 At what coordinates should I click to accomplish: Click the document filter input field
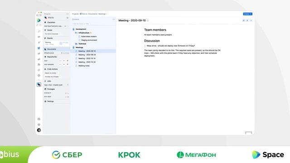coord(93,24)
